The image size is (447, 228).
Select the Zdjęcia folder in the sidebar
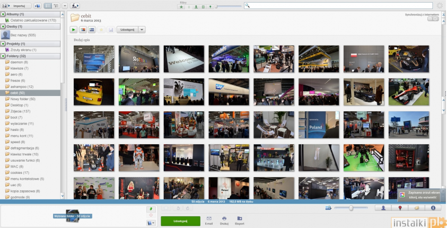click(x=17, y=111)
